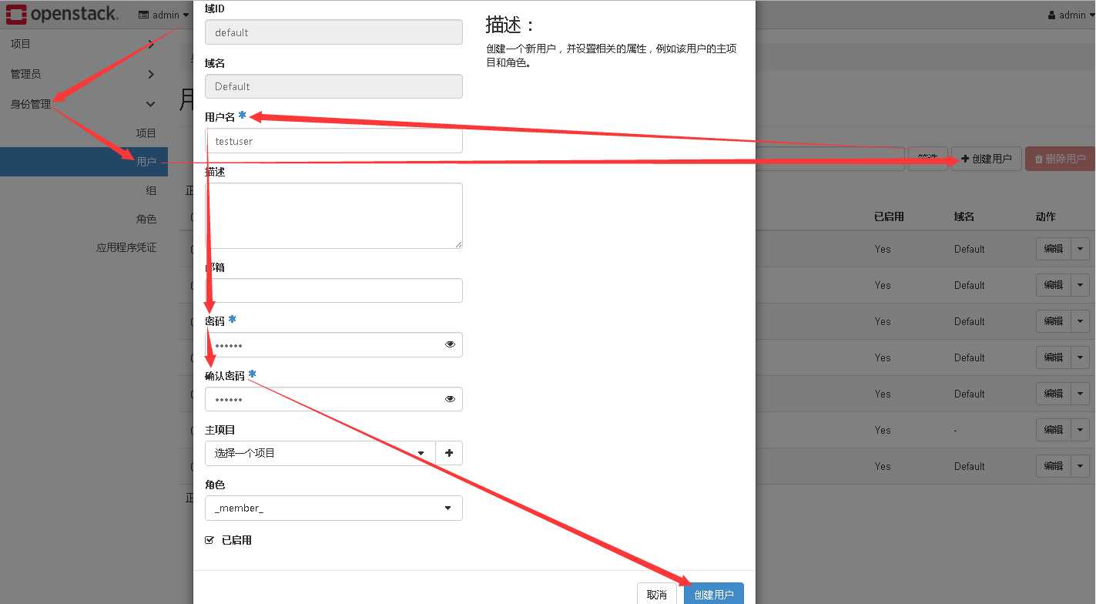1096x604 pixels.
Task: Show the 确认密码 with its eye icon
Action: point(451,399)
